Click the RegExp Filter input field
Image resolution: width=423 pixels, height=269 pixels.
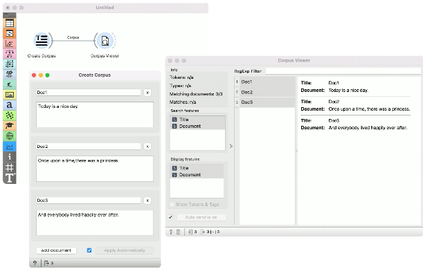[343, 71]
